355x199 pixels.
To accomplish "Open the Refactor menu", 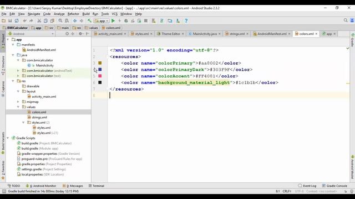I will [x=73, y=14].
